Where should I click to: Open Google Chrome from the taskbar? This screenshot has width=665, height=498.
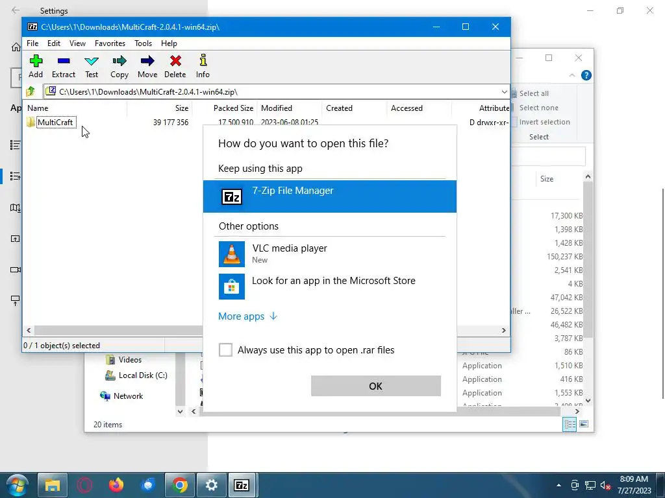pos(179,485)
